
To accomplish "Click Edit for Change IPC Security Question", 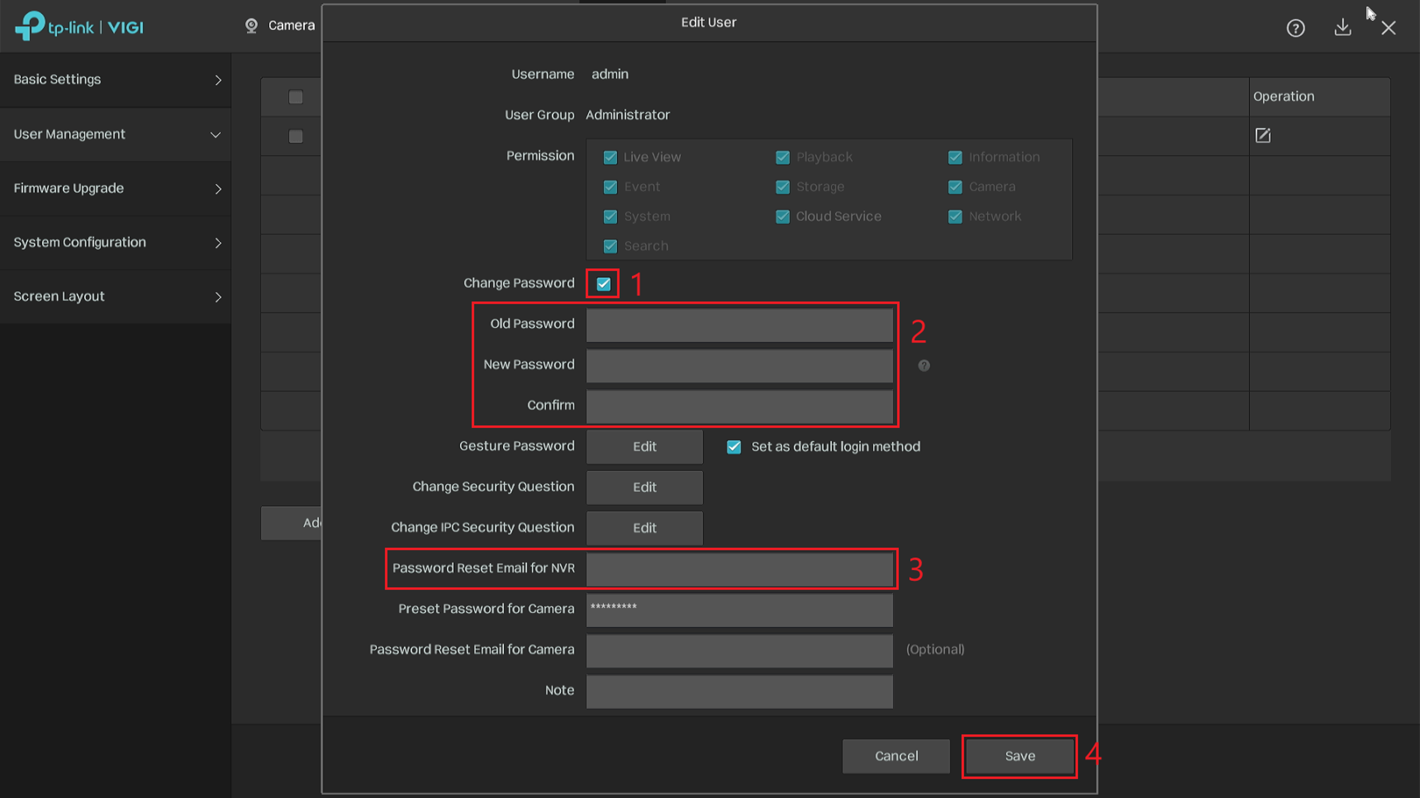I will click(644, 528).
